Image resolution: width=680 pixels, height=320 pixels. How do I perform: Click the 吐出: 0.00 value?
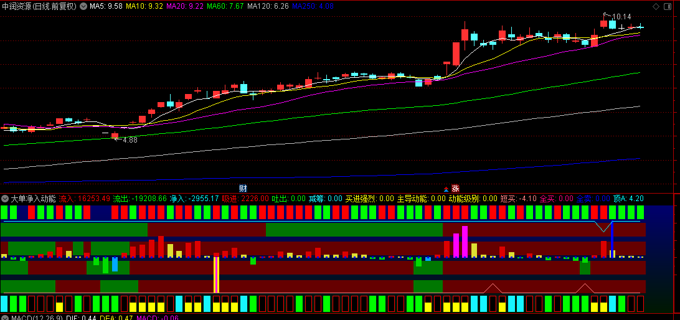(288, 199)
